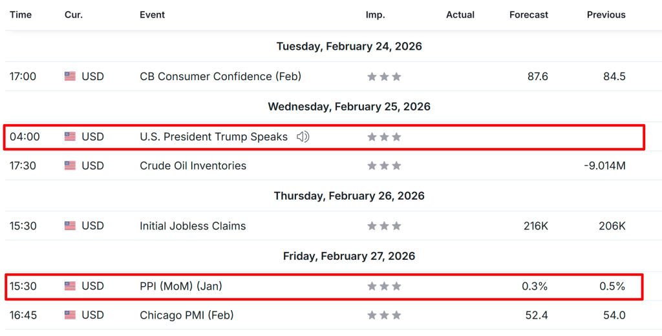Screen dimensions: 662x336
Task: Click the importance stars for PPI (MoM)
Action: (384, 286)
